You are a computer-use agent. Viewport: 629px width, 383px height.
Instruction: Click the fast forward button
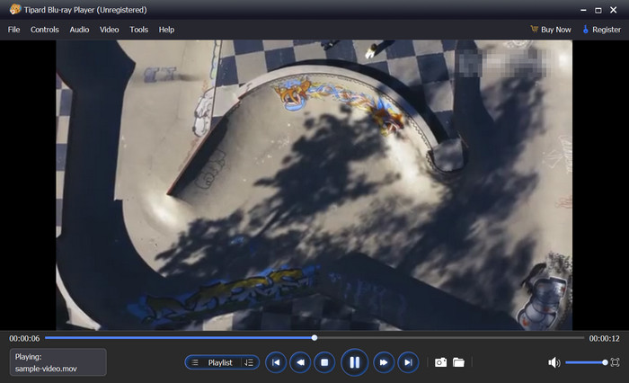coord(384,362)
